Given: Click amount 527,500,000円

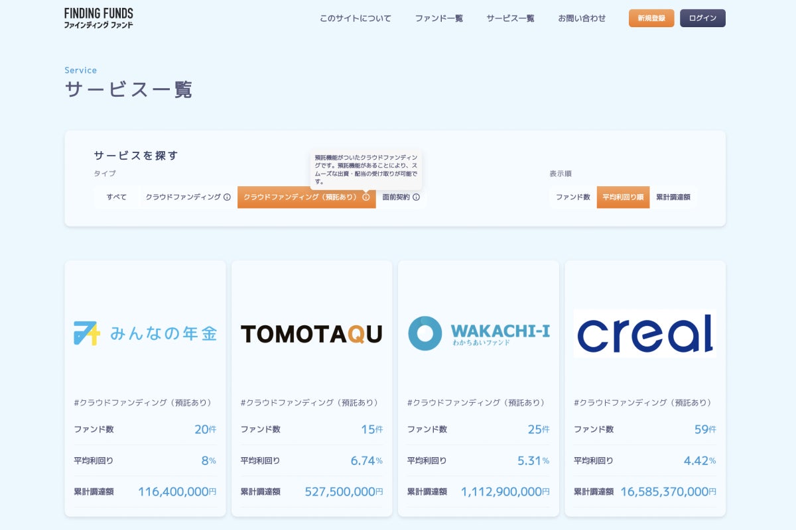Looking at the screenshot, I should (344, 492).
